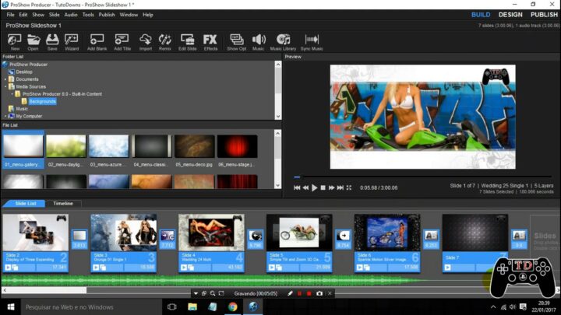Open the FX Effects tool
Screen dimensions: 561x315
pyautogui.click(x=210, y=41)
